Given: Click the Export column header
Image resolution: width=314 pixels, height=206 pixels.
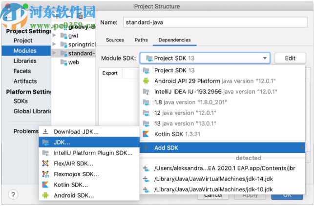Looking at the screenshot, I should (110, 73).
